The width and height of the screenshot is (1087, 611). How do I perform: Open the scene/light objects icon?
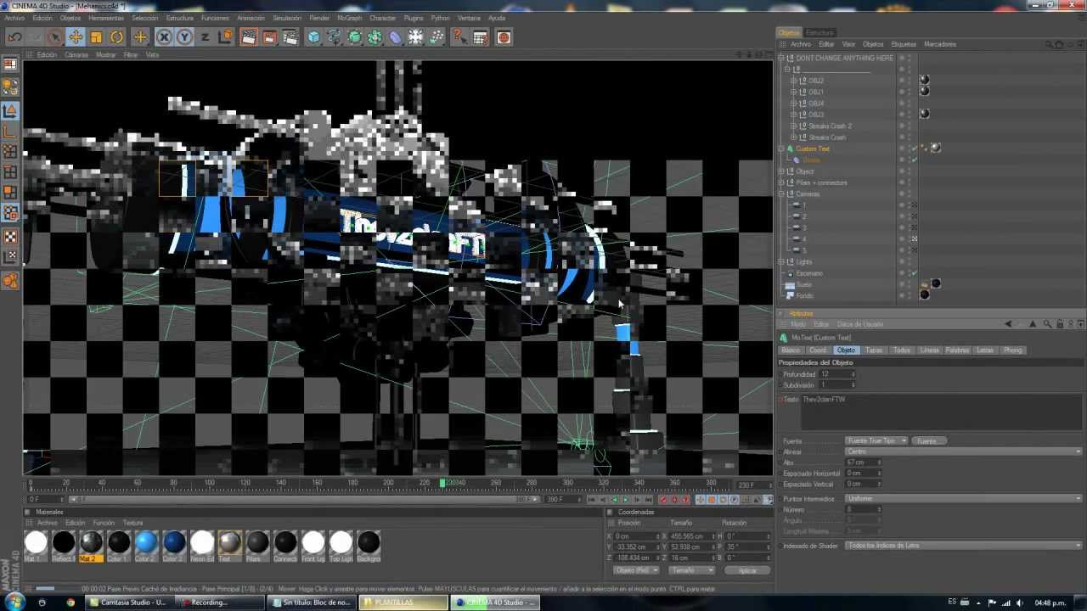coord(416,37)
